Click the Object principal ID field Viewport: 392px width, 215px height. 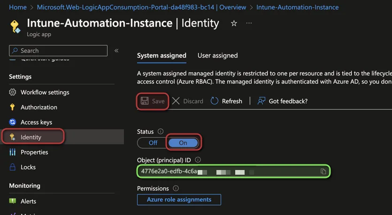(x=233, y=171)
